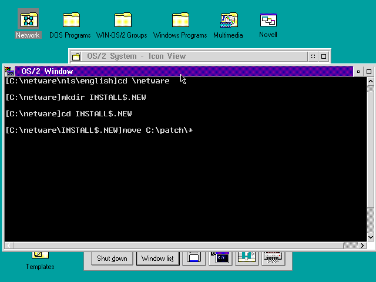The image size is (376, 282).
Task: Launch the command prompt from LaunchPad
Action: 222,258
